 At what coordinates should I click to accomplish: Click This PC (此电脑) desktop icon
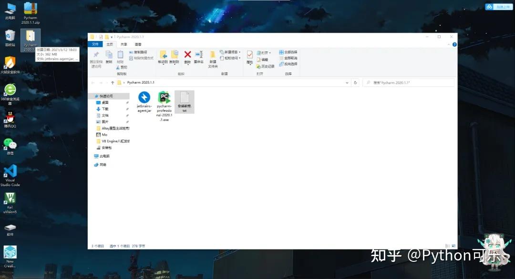[10, 11]
